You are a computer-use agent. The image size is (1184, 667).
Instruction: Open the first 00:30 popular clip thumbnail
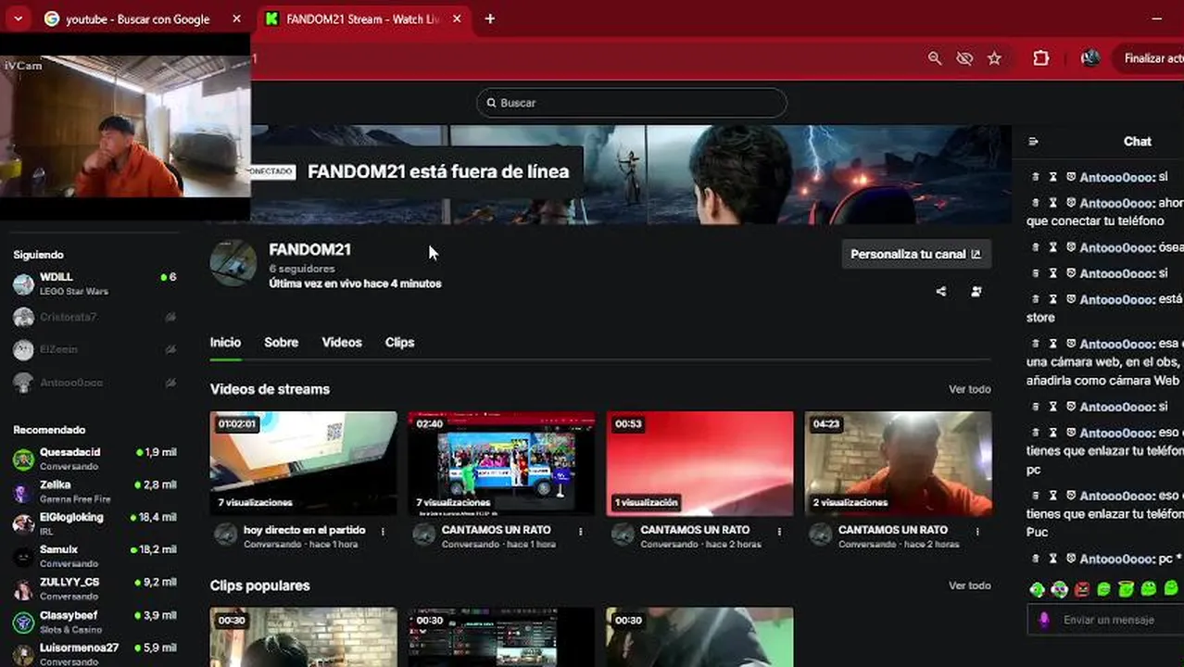click(x=304, y=637)
